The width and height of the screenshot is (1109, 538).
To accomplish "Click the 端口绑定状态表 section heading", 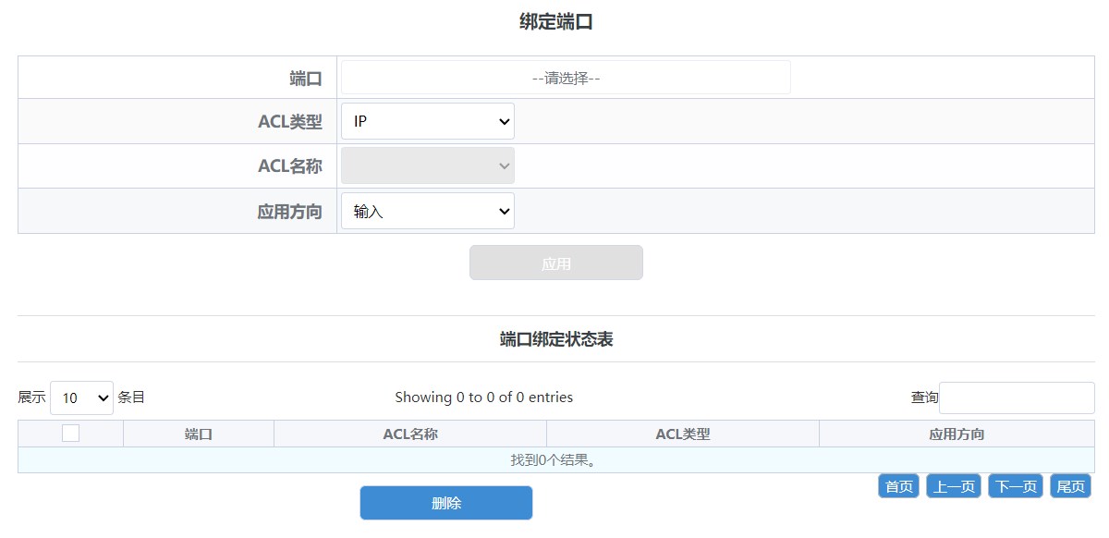I will [556, 339].
